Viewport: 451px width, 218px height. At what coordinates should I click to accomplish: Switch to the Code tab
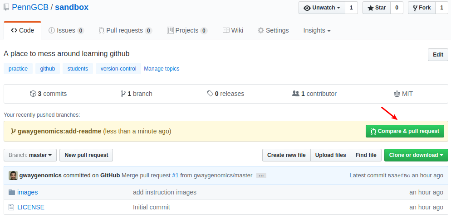22,30
